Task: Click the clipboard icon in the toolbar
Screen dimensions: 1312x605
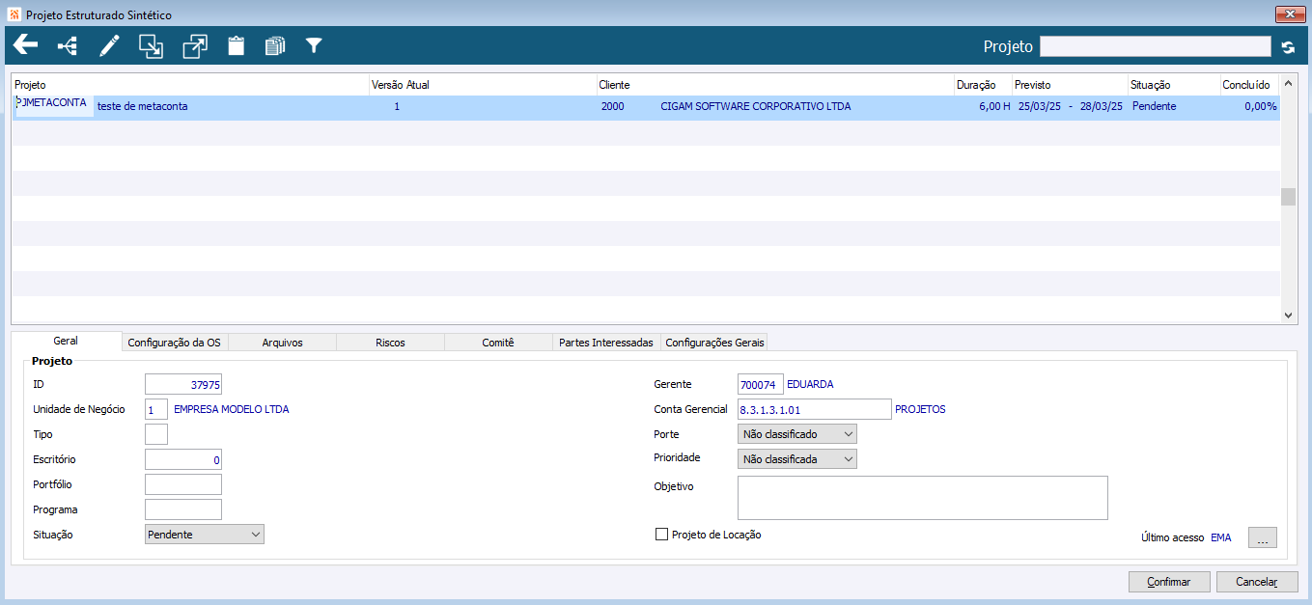Action: point(236,45)
